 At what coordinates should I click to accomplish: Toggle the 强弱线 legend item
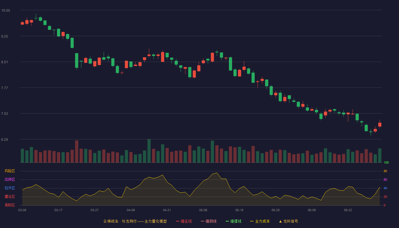[209, 221]
